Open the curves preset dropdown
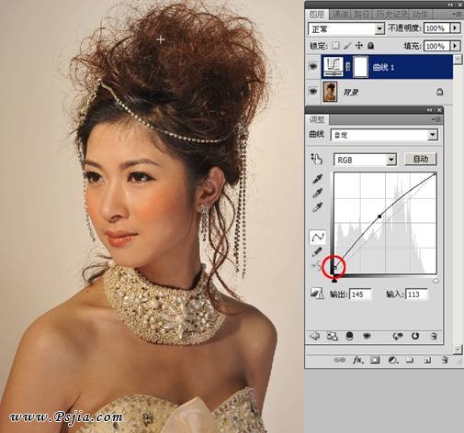 tap(384, 135)
